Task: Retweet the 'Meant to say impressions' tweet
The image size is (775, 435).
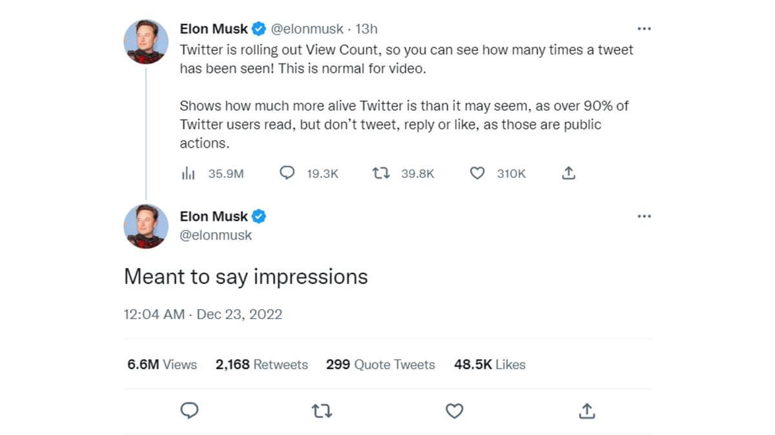Action: click(x=322, y=411)
